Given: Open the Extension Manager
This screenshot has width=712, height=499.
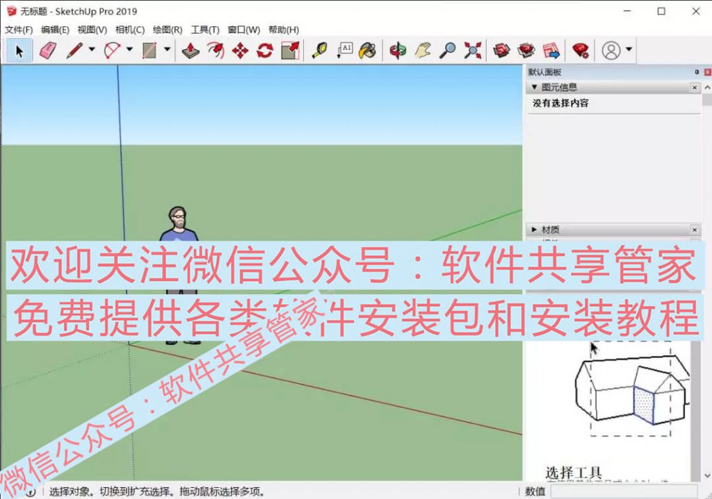Looking at the screenshot, I should point(581,50).
